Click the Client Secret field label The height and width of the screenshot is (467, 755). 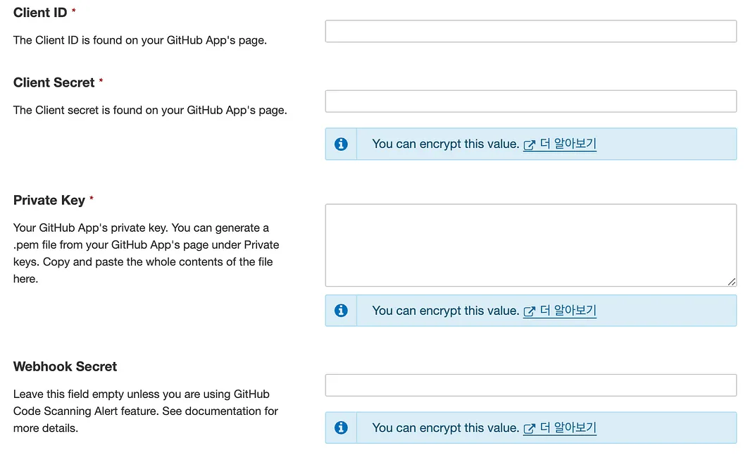click(54, 82)
